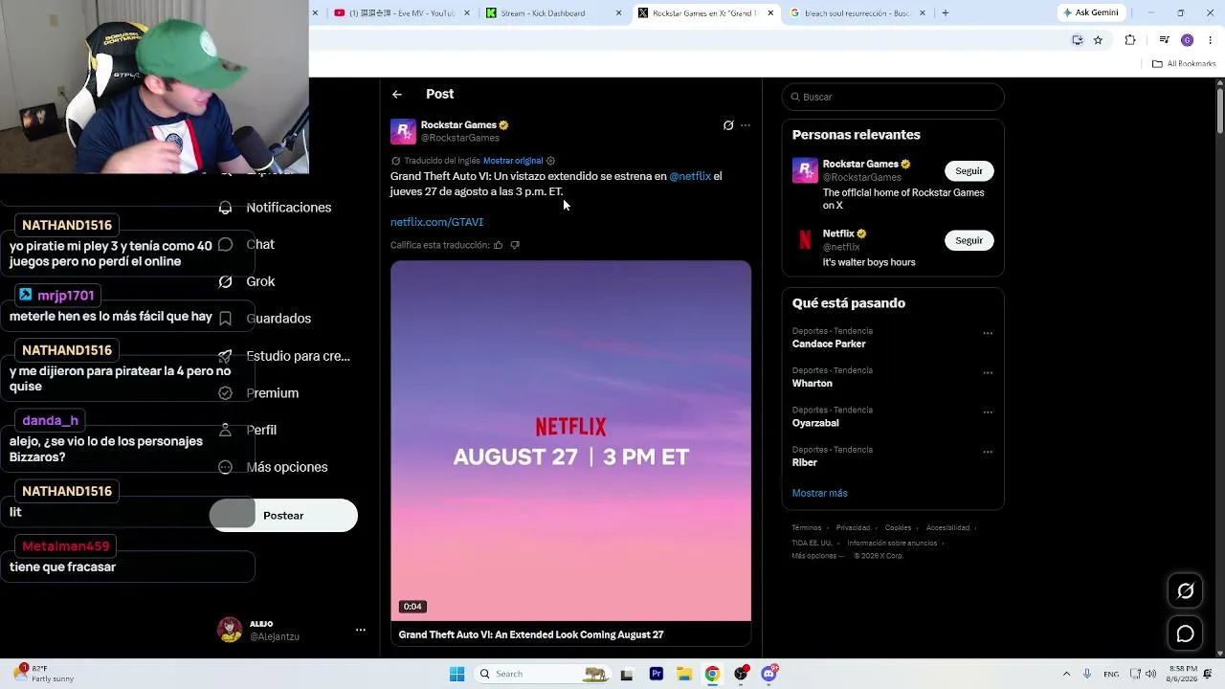Click the Notificaciones bell icon
This screenshot has width=1225, height=689.
[x=225, y=208]
